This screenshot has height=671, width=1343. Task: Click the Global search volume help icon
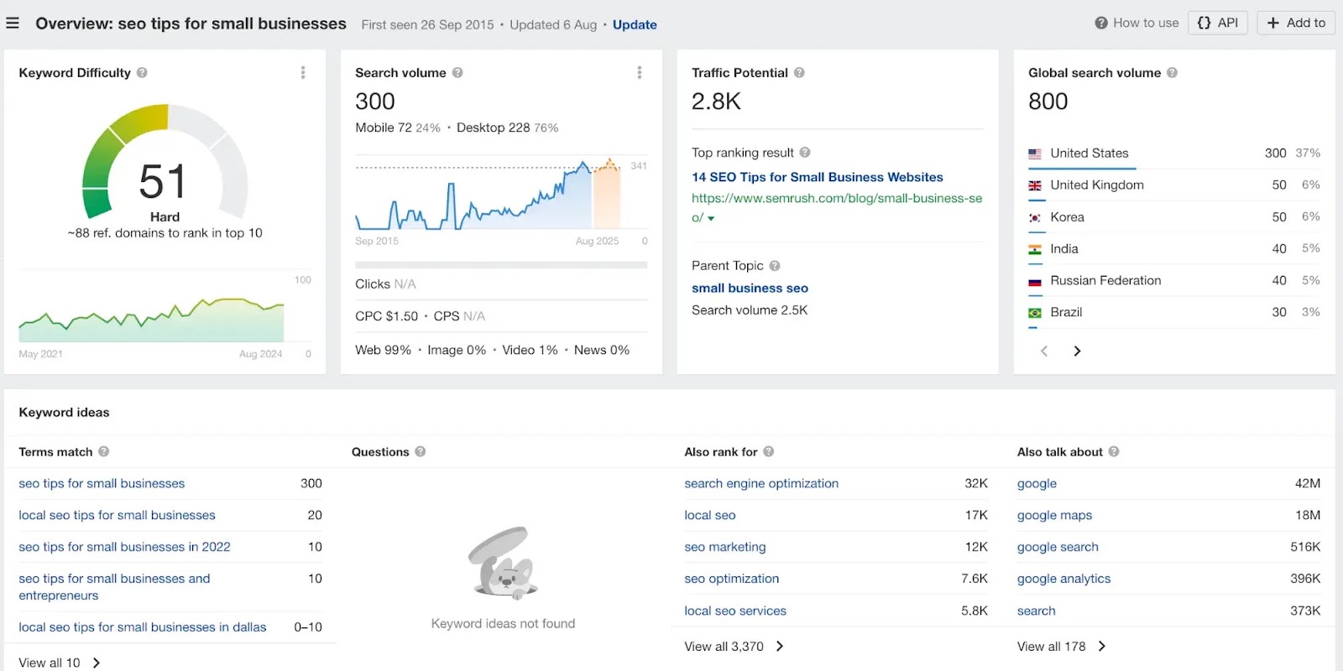[x=1172, y=73]
